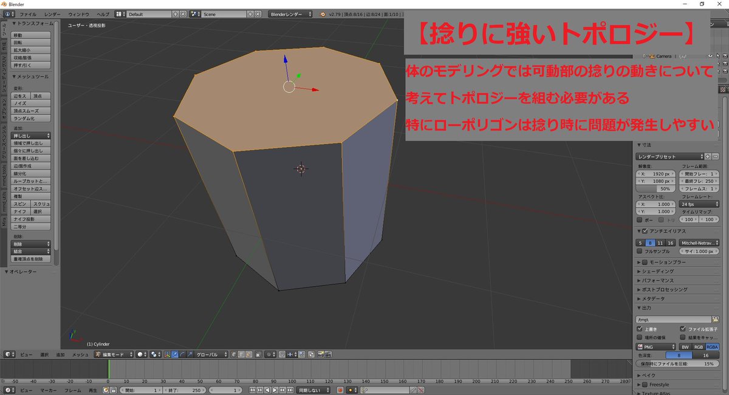The width and height of the screenshot is (729, 395).
Task: Select the rotate manipulator arc icon
Action: 182,354
